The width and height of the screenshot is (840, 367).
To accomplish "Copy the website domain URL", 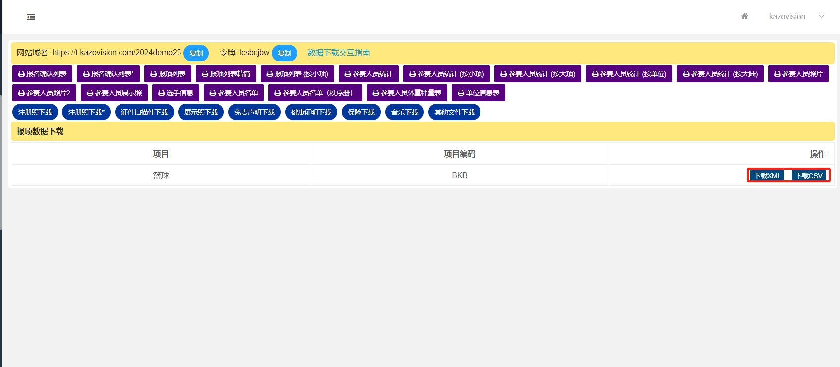I will [x=196, y=53].
